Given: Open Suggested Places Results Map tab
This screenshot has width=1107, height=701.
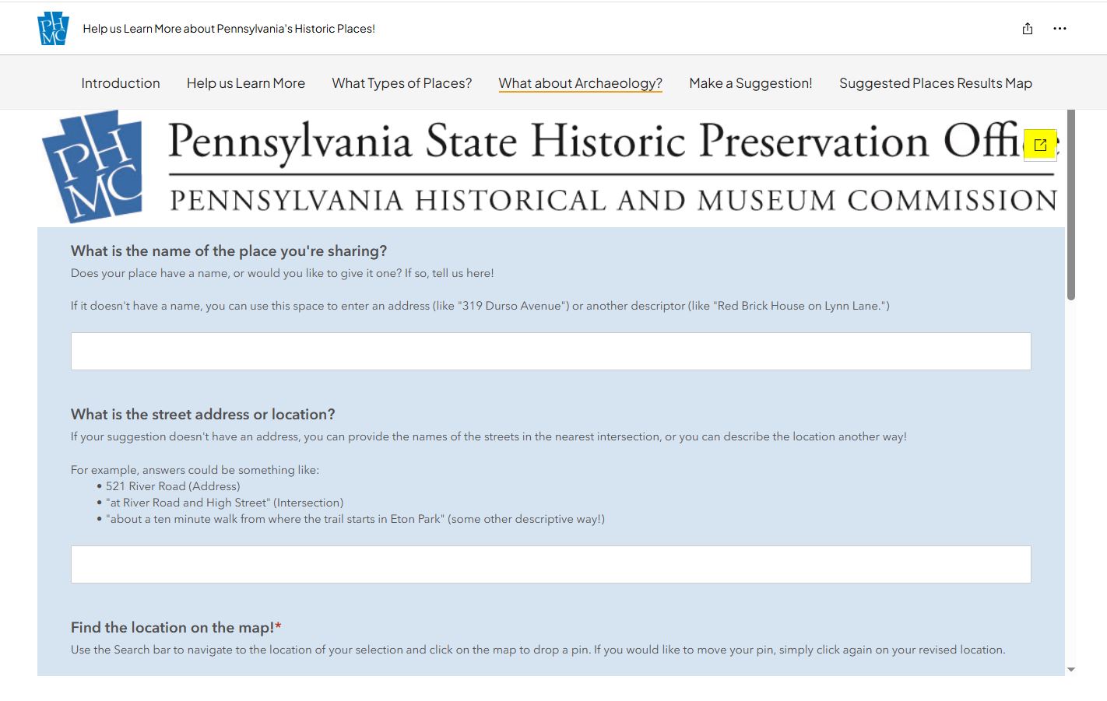Looking at the screenshot, I should [936, 83].
